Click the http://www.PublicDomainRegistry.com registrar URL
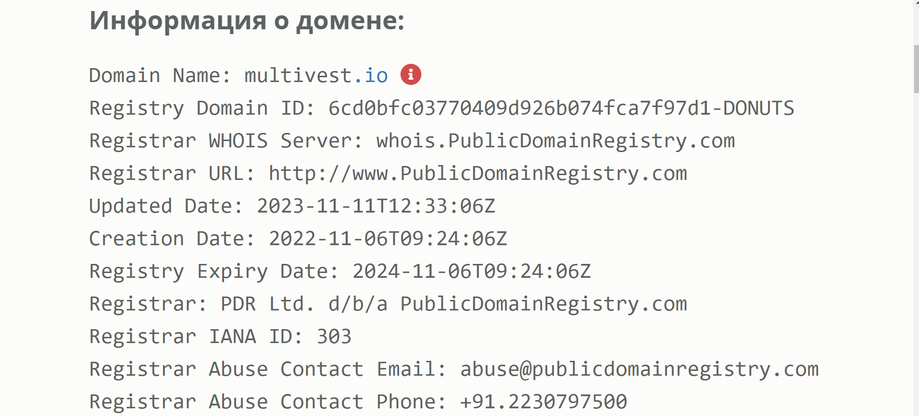The width and height of the screenshot is (919, 416). pyautogui.click(x=478, y=174)
